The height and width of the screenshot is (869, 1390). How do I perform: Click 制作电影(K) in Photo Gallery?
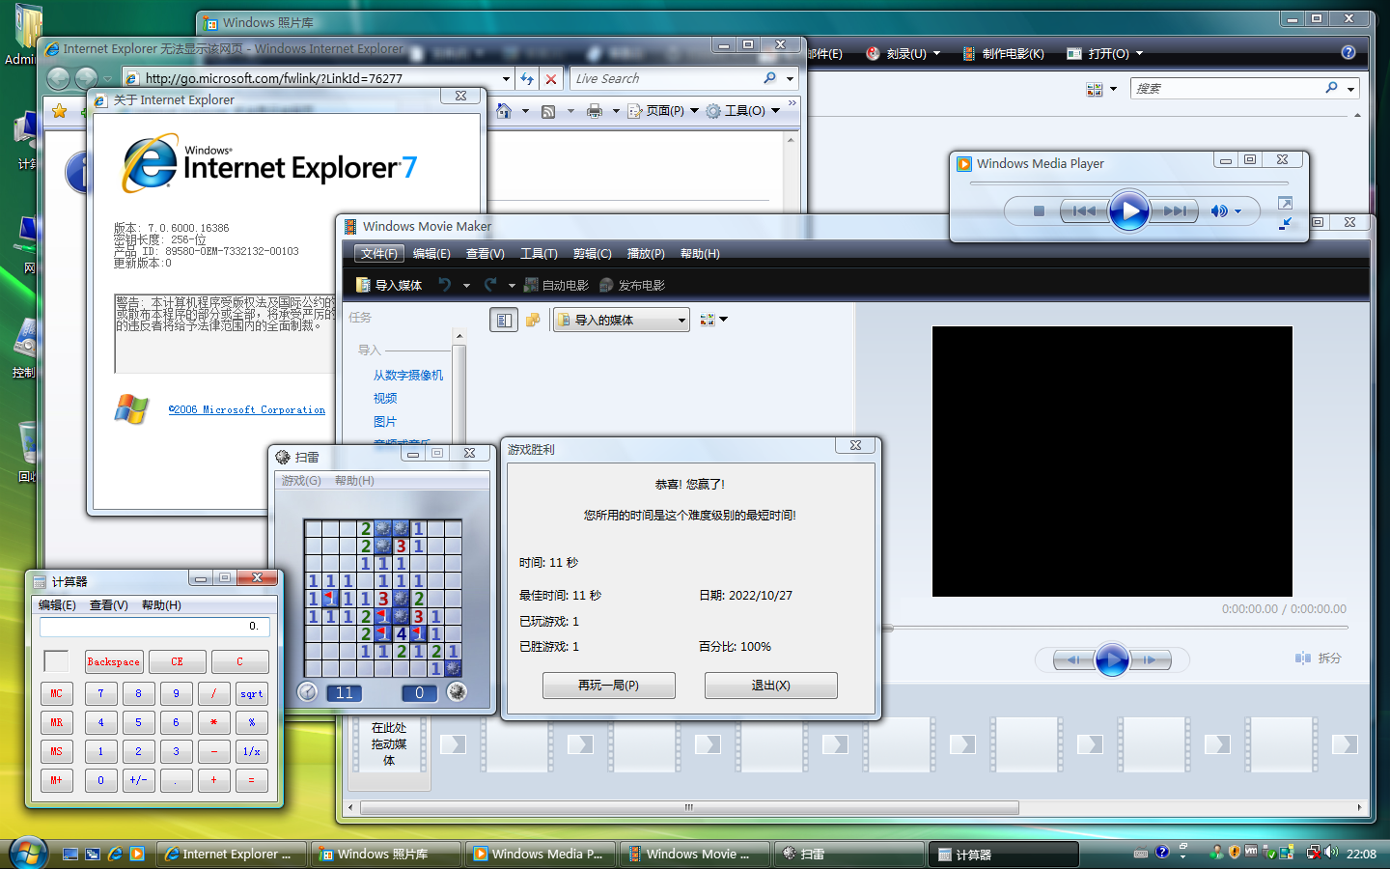[x=1004, y=54]
